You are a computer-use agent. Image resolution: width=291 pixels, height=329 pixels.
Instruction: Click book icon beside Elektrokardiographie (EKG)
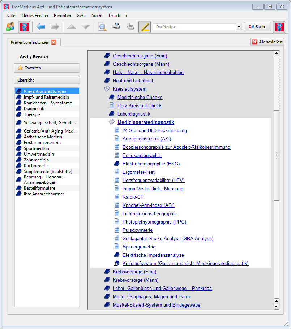(117, 164)
